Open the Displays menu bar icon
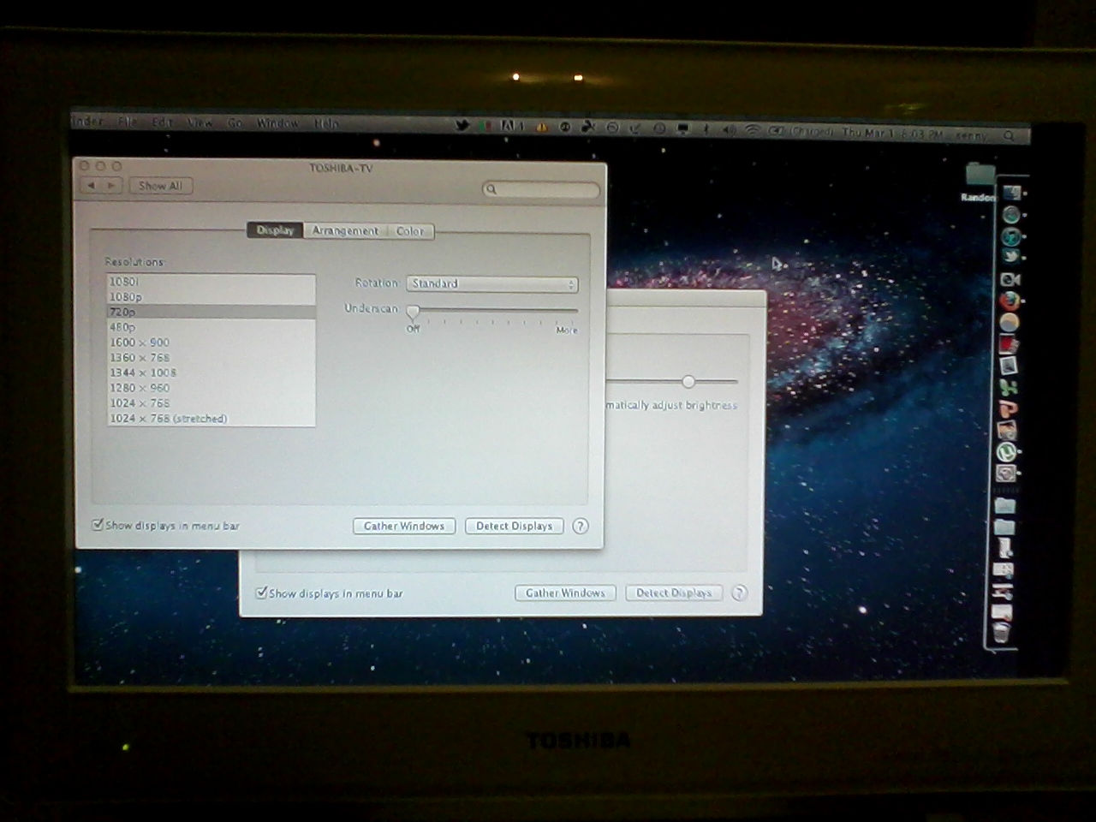 pos(683,129)
